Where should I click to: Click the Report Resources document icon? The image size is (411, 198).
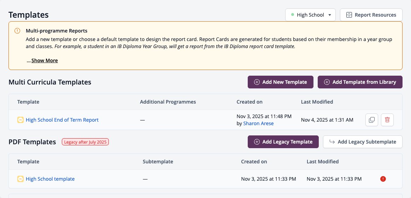[x=349, y=15]
